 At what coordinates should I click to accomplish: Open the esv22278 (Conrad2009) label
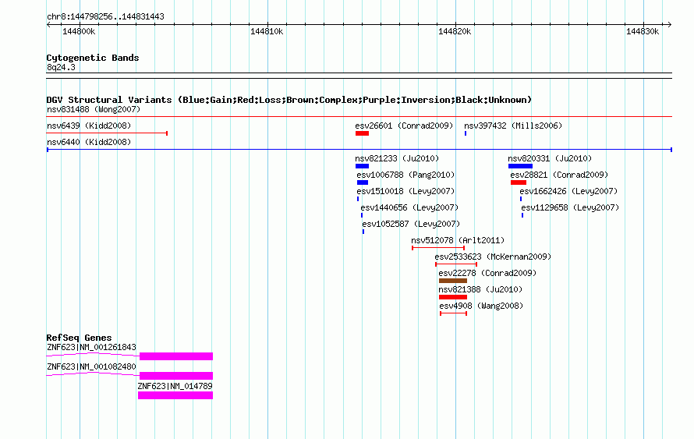coord(487,273)
